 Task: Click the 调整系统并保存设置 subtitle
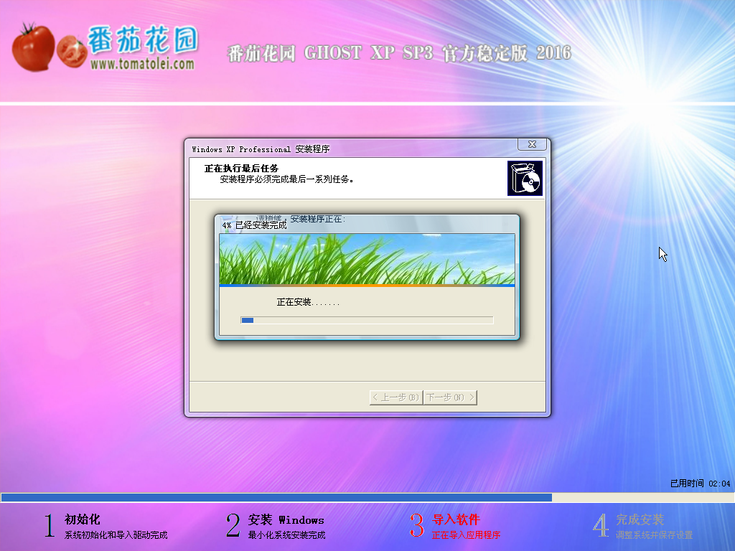(654, 534)
